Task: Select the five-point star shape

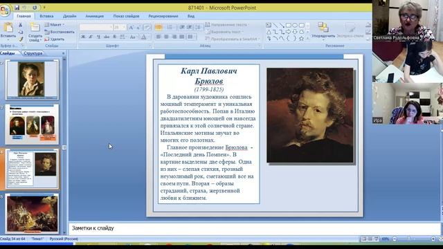Action: coord(302,39)
